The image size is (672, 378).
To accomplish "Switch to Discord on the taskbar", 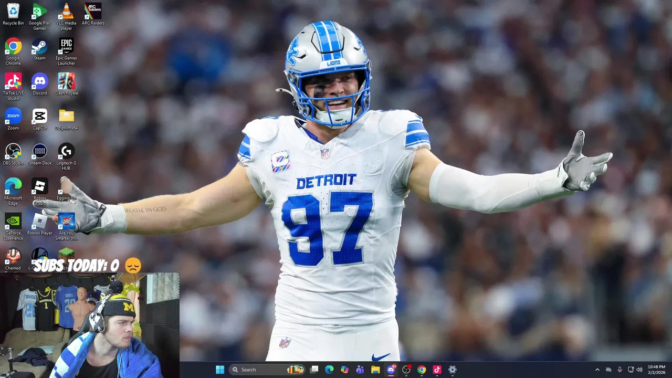I will (391, 370).
